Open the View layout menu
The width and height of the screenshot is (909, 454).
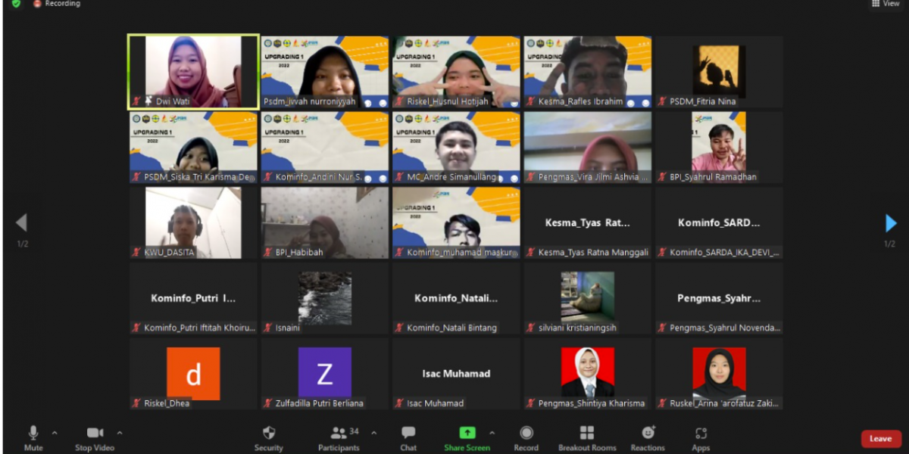tap(886, 4)
